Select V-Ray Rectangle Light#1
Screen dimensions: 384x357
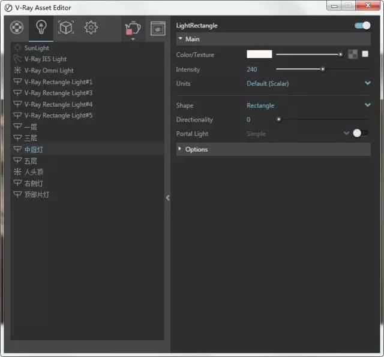[58, 81]
